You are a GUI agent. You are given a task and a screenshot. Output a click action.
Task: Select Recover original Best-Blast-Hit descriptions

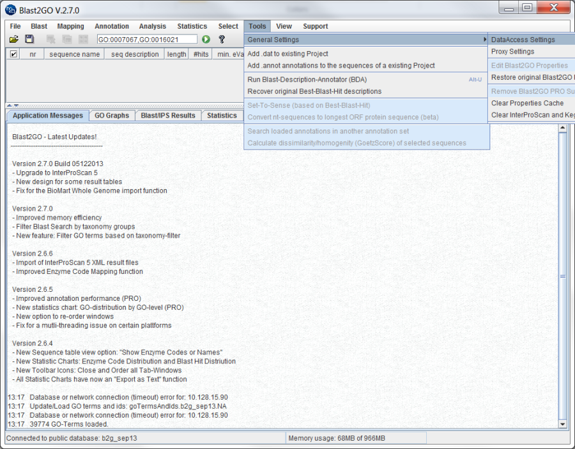367,91
